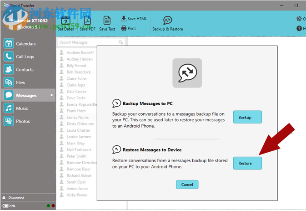Screen dimensions: 306x211
Task: Click the Print printer icon
Action: pyautogui.click(x=124, y=28)
